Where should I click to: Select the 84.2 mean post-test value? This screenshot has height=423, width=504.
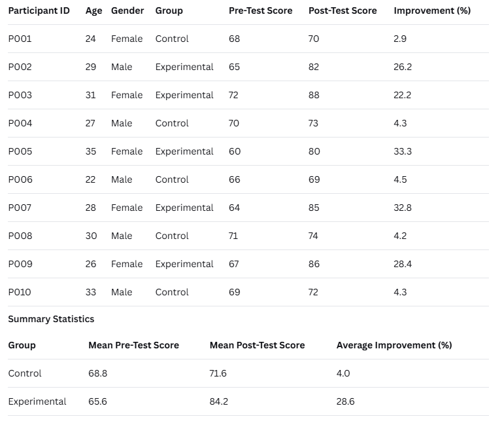coord(219,401)
